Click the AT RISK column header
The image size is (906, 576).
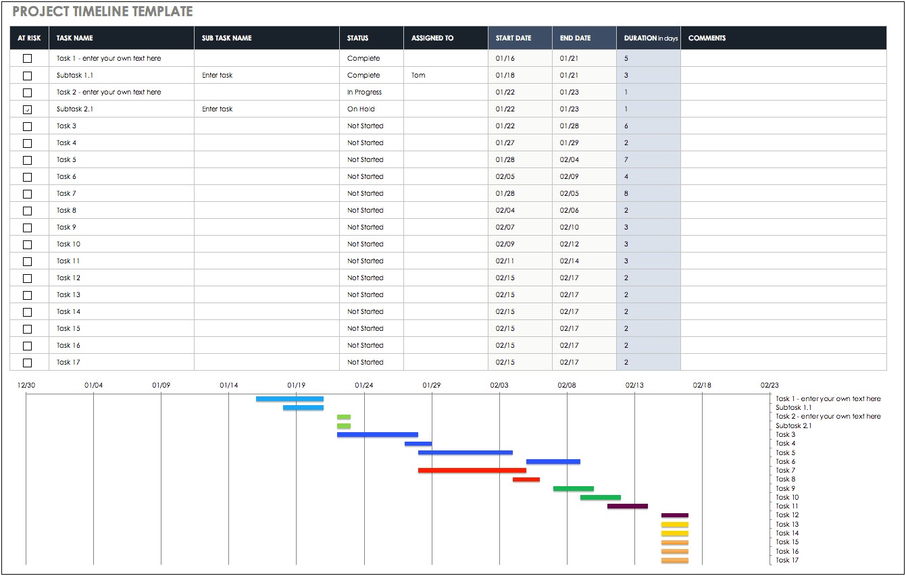[30, 38]
